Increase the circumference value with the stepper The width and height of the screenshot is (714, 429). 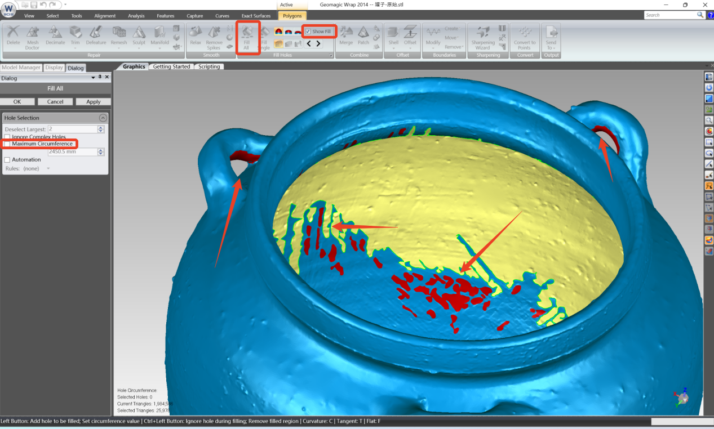point(101,150)
